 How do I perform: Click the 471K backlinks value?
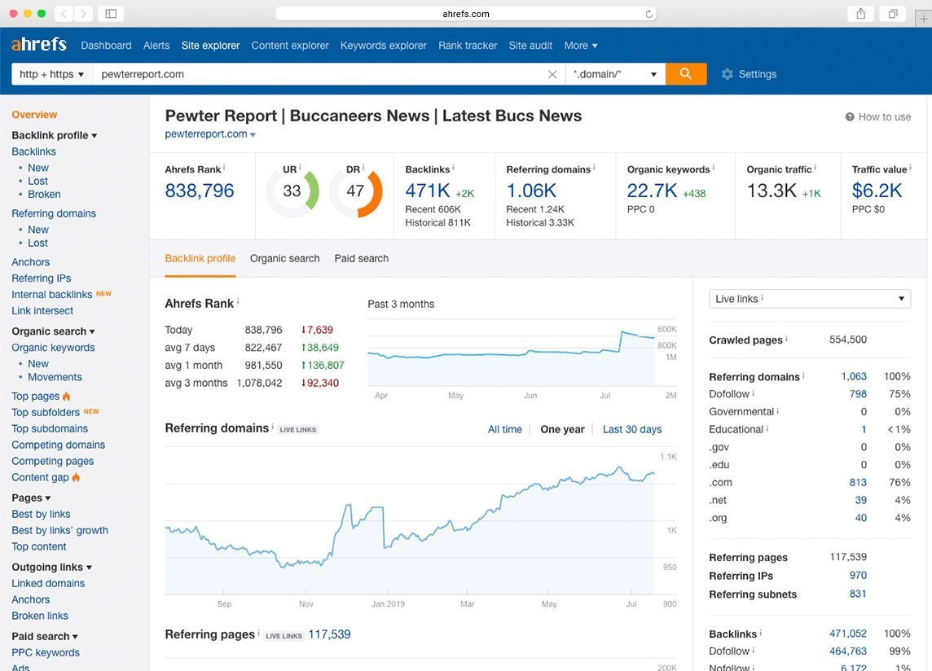coord(428,191)
